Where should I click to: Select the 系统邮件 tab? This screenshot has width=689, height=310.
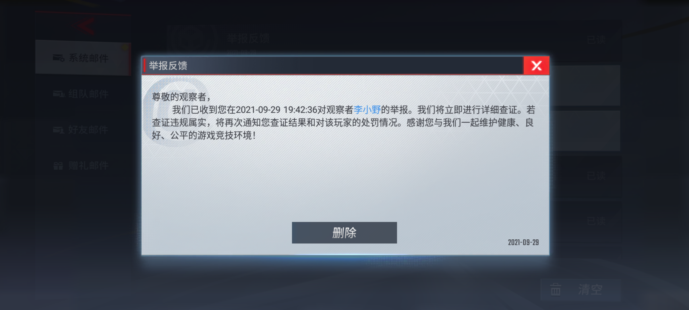click(83, 58)
